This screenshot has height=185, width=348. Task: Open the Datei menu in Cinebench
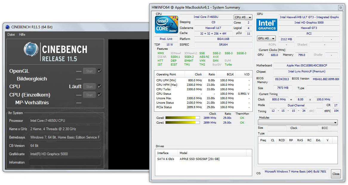click(x=11, y=35)
